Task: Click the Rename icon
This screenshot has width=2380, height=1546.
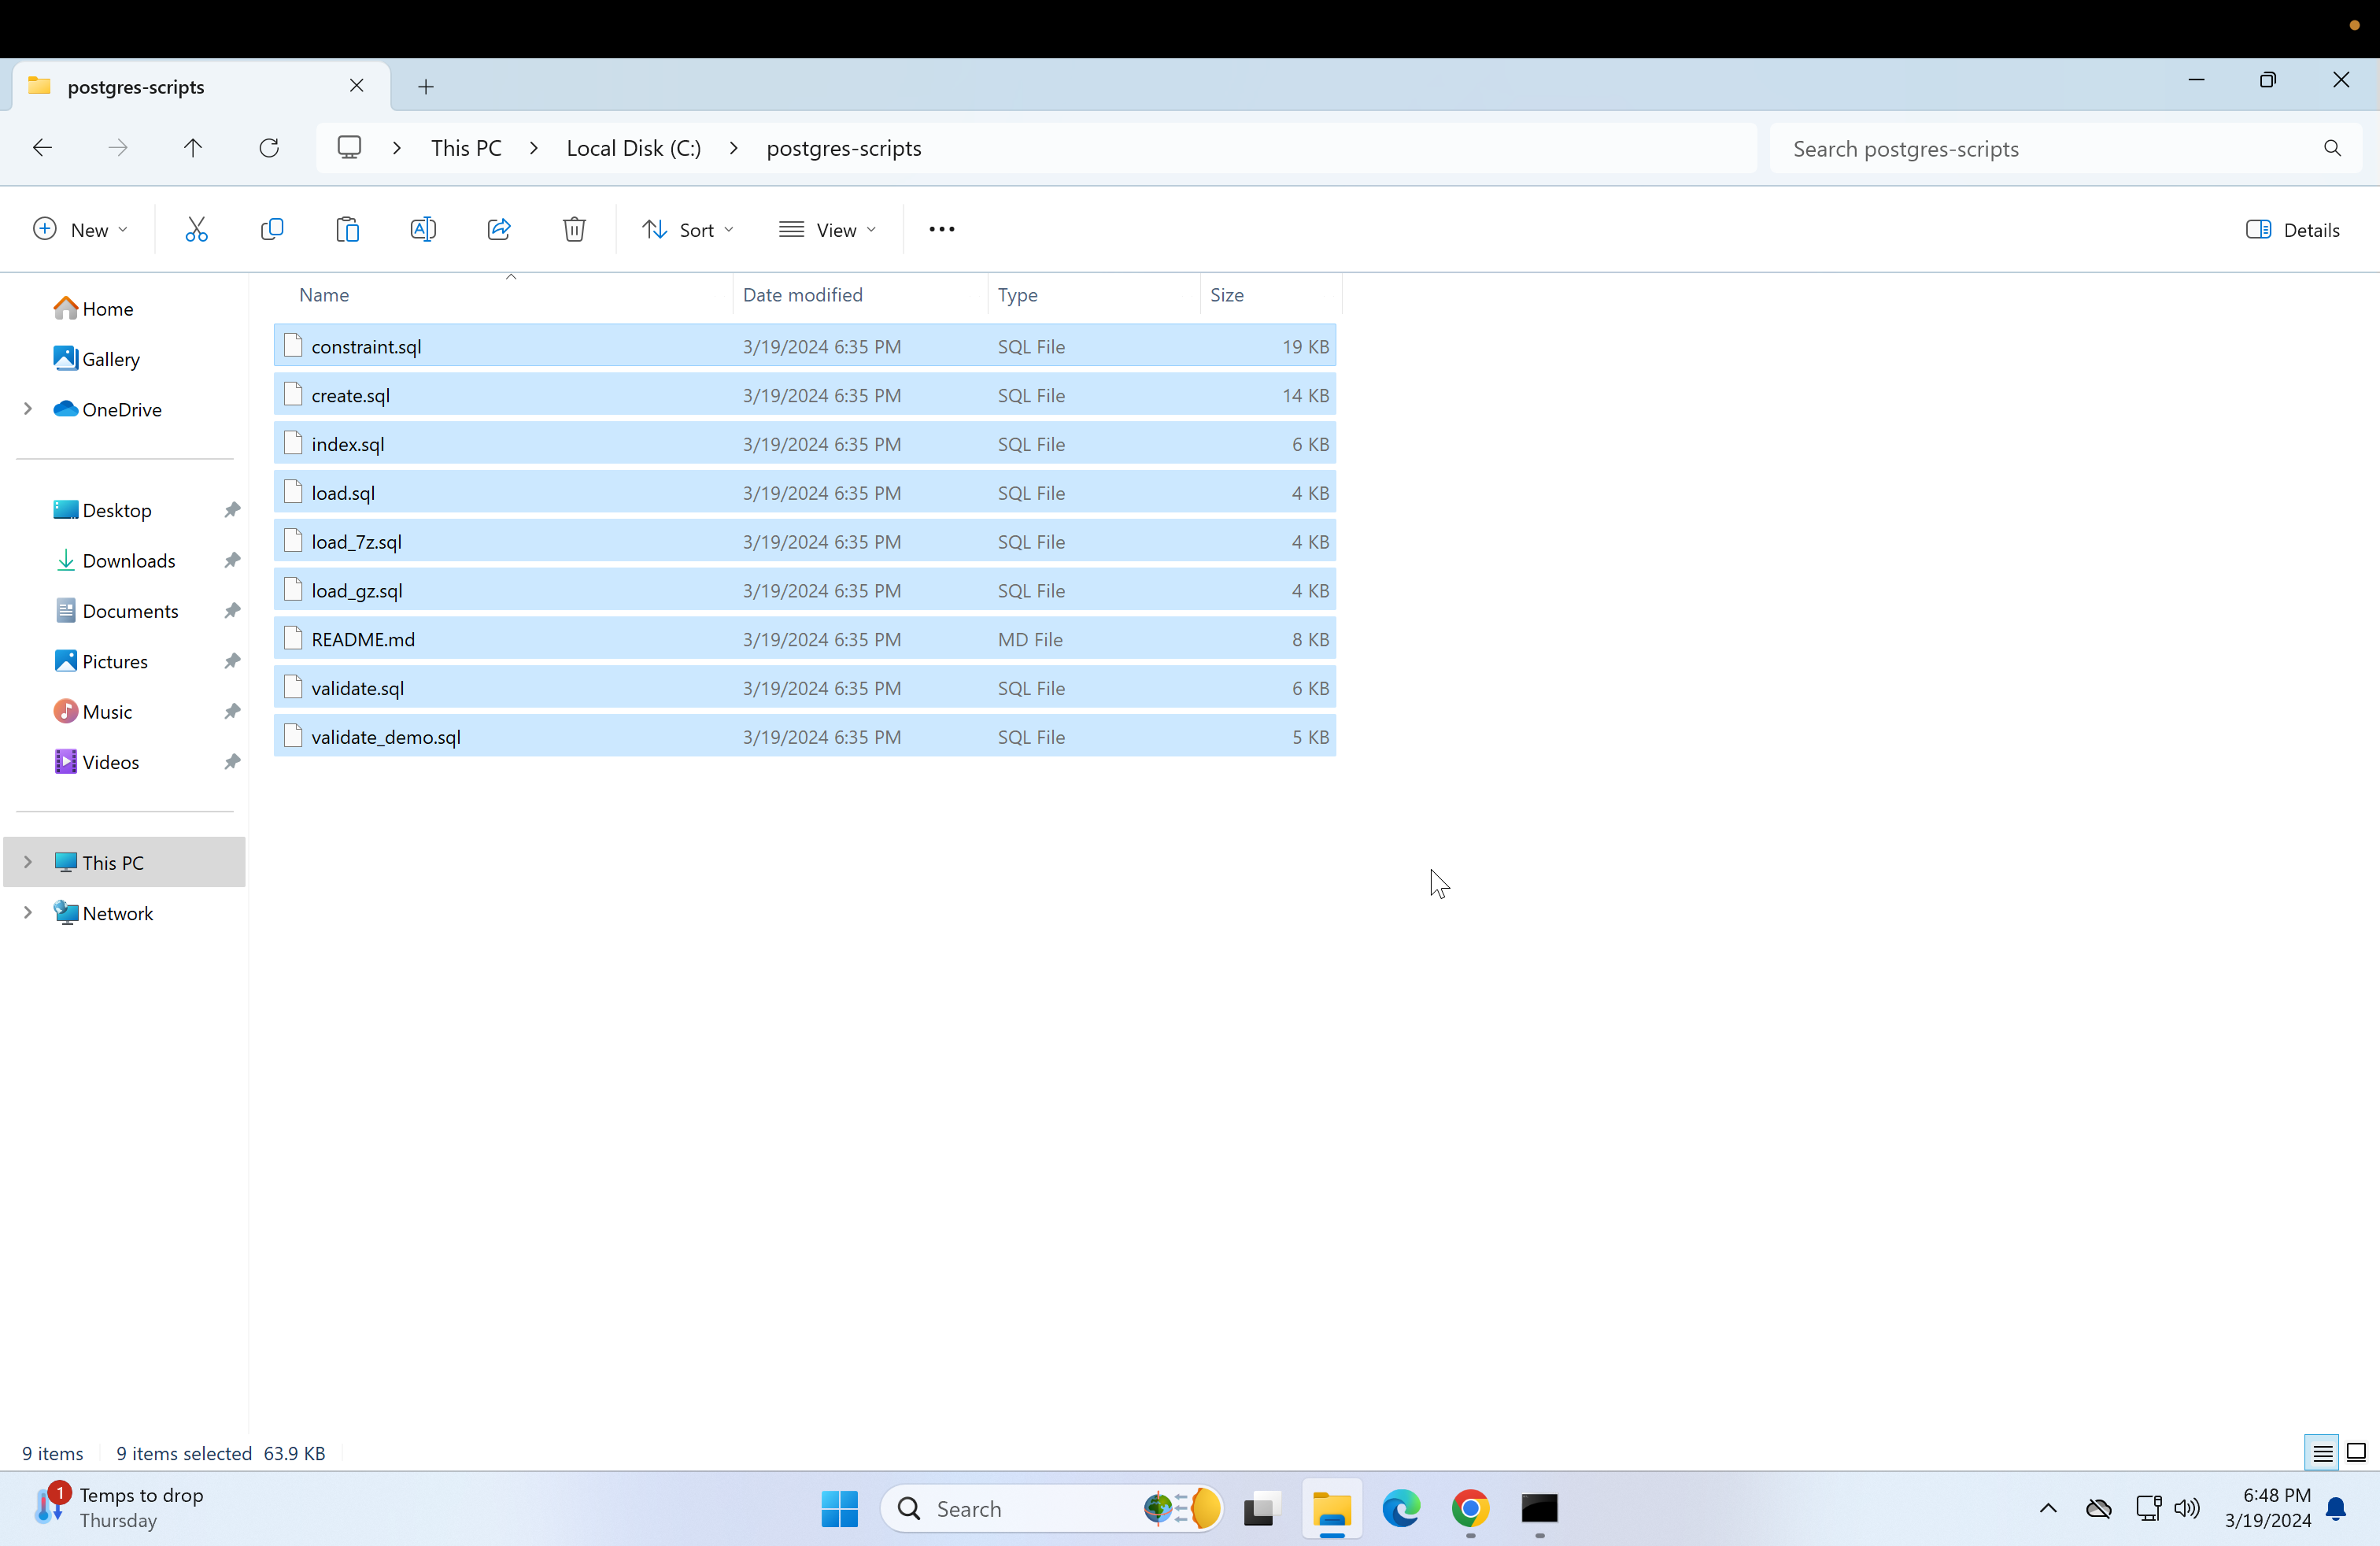Action: (x=423, y=229)
